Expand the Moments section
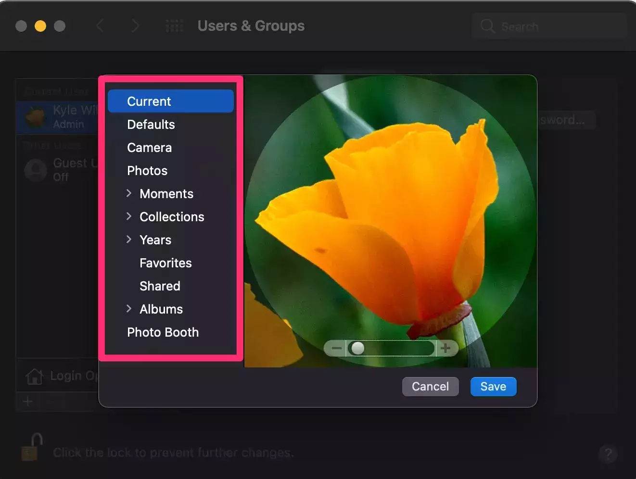Viewport: 636px width, 479px height. 129,193
